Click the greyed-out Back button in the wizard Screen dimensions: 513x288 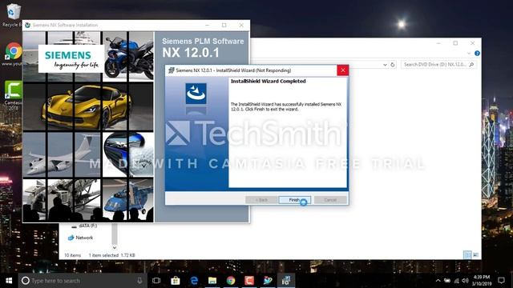click(261, 200)
